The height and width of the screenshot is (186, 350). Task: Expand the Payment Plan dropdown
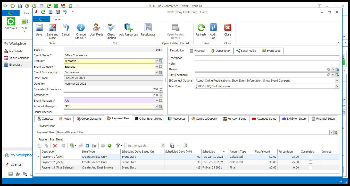331,132
